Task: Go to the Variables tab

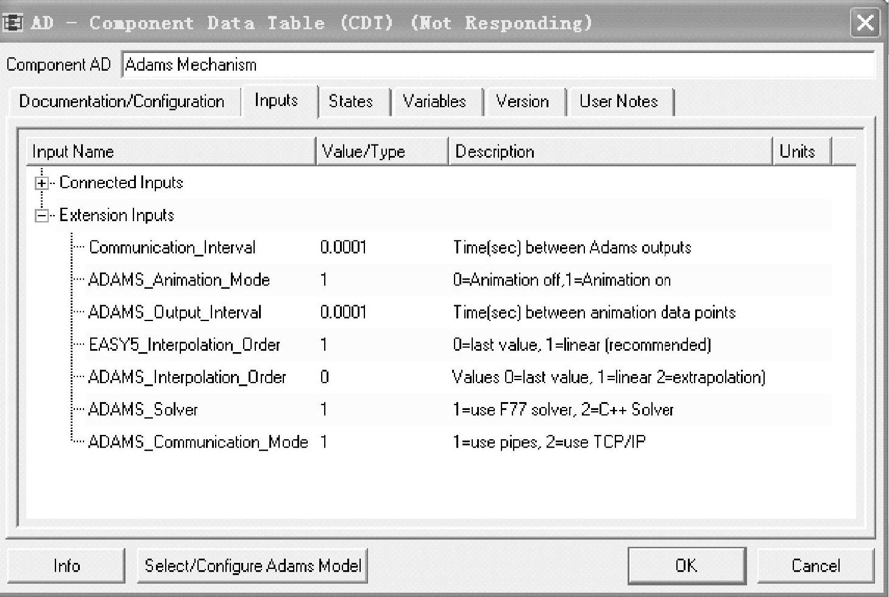Action: pyautogui.click(x=434, y=101)
